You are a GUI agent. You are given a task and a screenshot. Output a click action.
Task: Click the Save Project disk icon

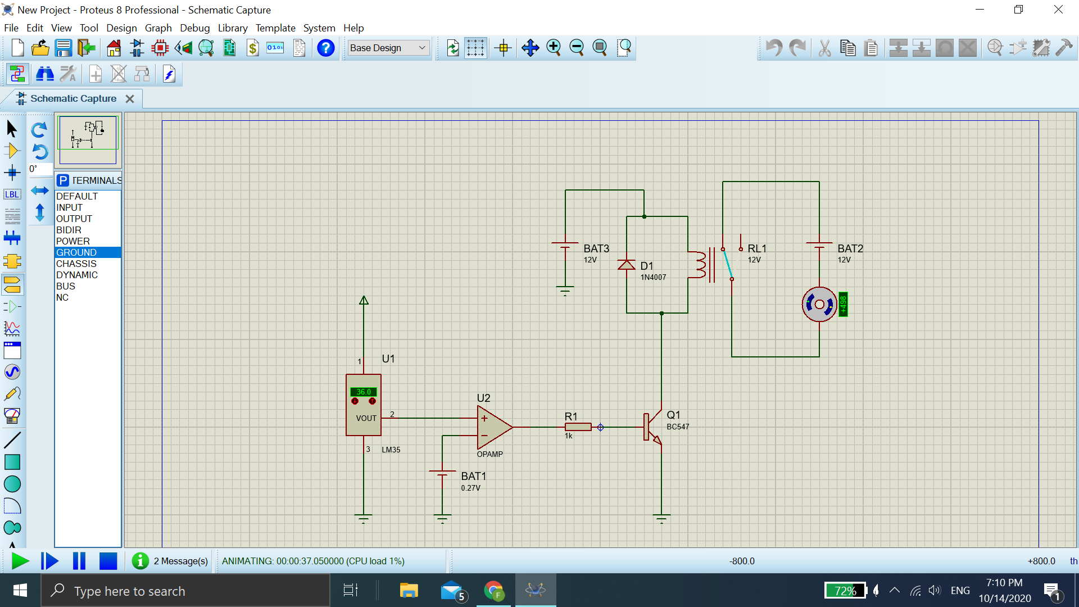(63, 48)
